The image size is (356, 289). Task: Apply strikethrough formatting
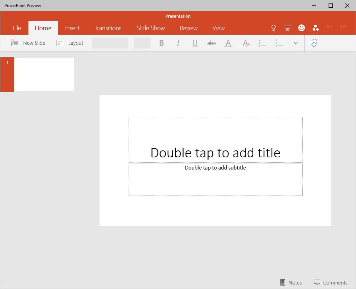[211, 43]
